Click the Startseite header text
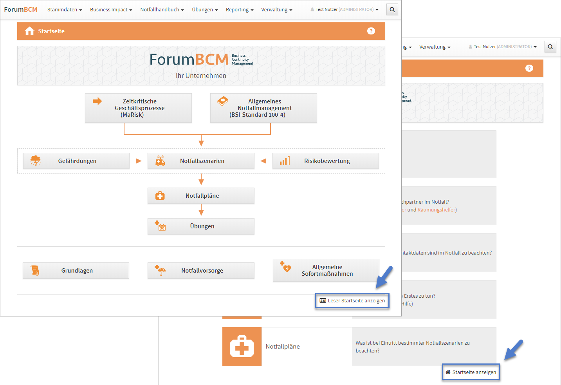 coord(51,31)
